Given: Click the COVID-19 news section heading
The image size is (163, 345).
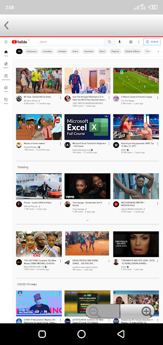Looking at the screenshot, I should coord(27,284).
